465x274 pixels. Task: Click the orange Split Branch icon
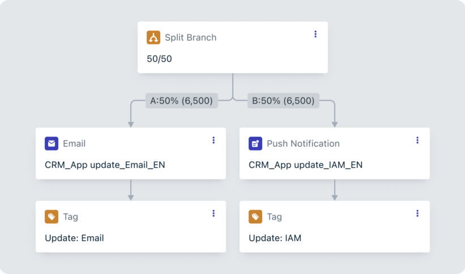pos(153,37)
